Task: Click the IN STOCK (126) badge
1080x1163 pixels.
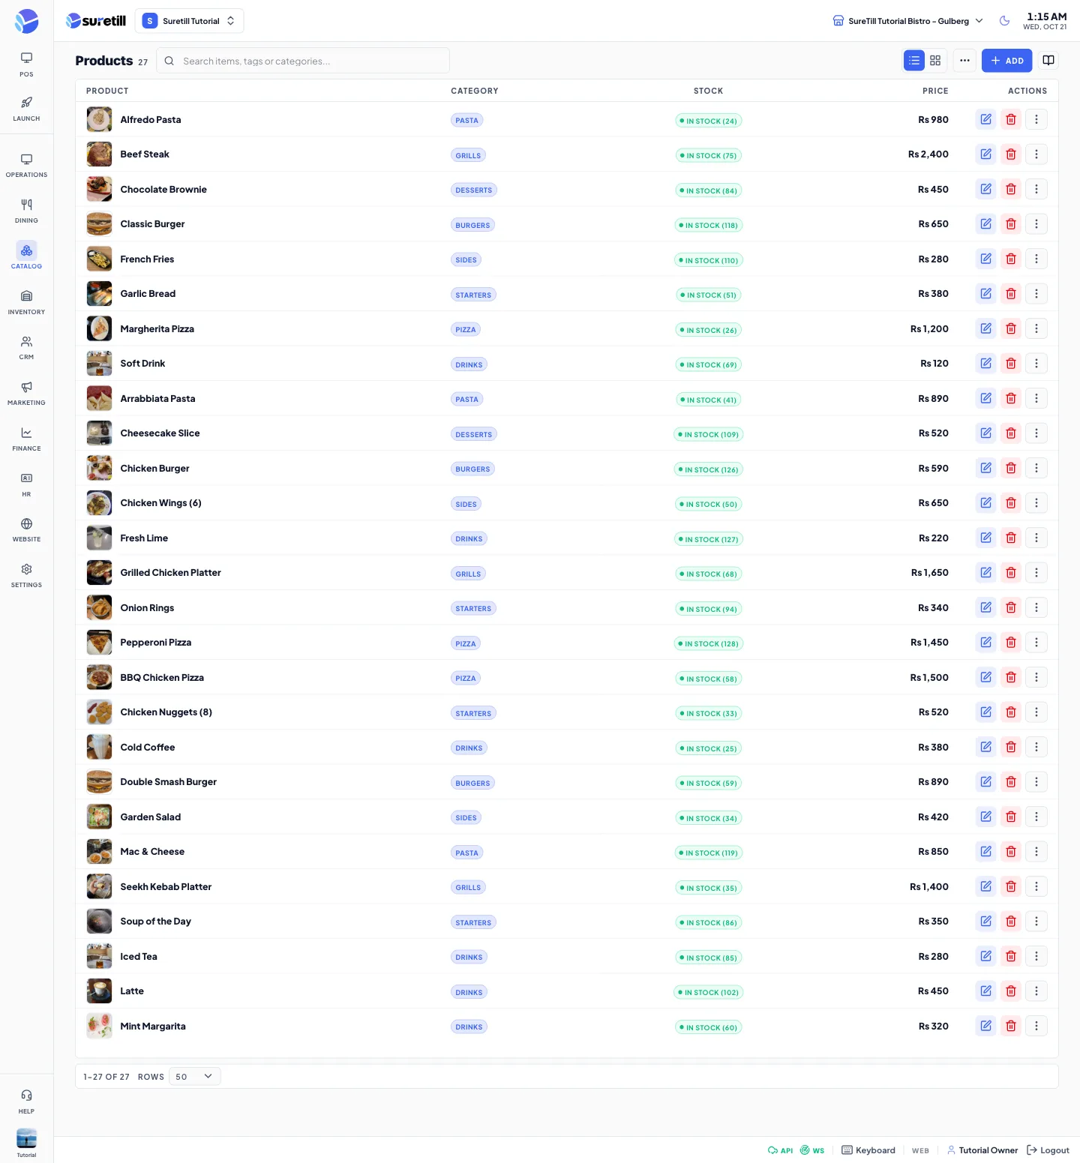Action: pyautogui.click(x=708, y=469)
